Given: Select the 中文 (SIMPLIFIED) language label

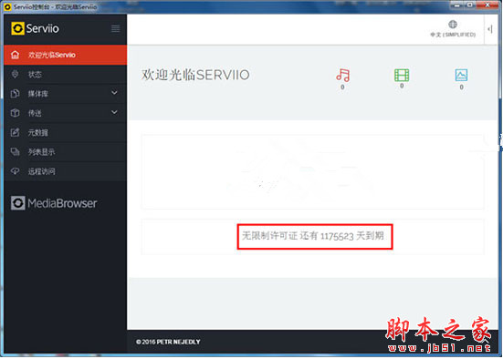Looking at the screenshot, I should [453, 35].
